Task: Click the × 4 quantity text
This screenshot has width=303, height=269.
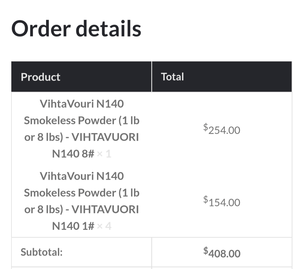Action: (104, 226)
